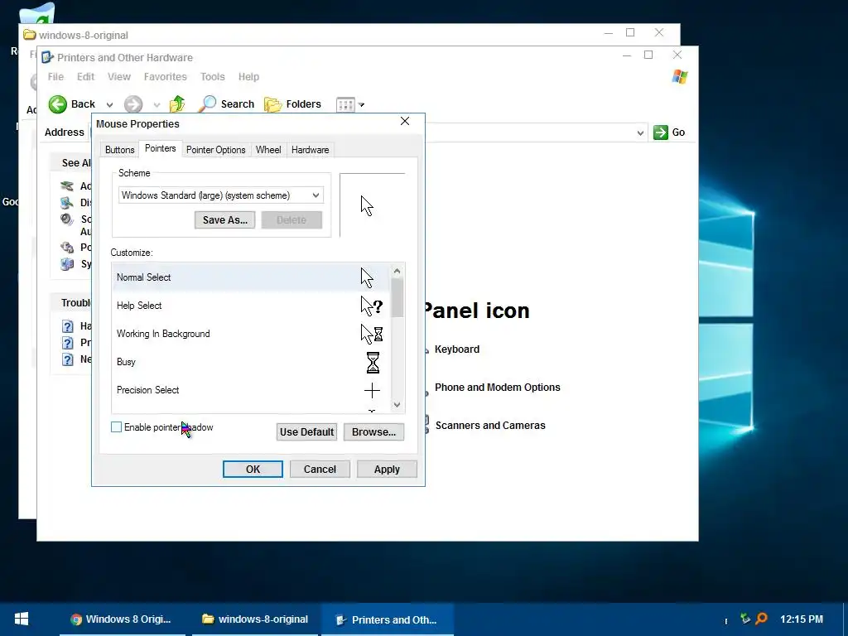Select the Precision Select row
The width and height of the screenshot is (848, 636).
pyautogui.click(x=251, y=390)
